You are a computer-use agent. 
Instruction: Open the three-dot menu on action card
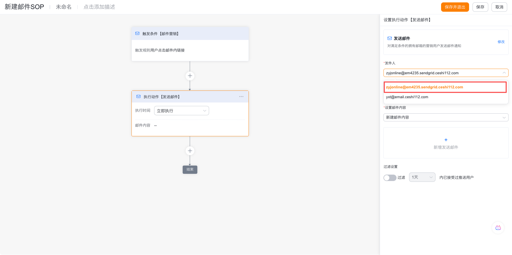click(x=241, y=97)
